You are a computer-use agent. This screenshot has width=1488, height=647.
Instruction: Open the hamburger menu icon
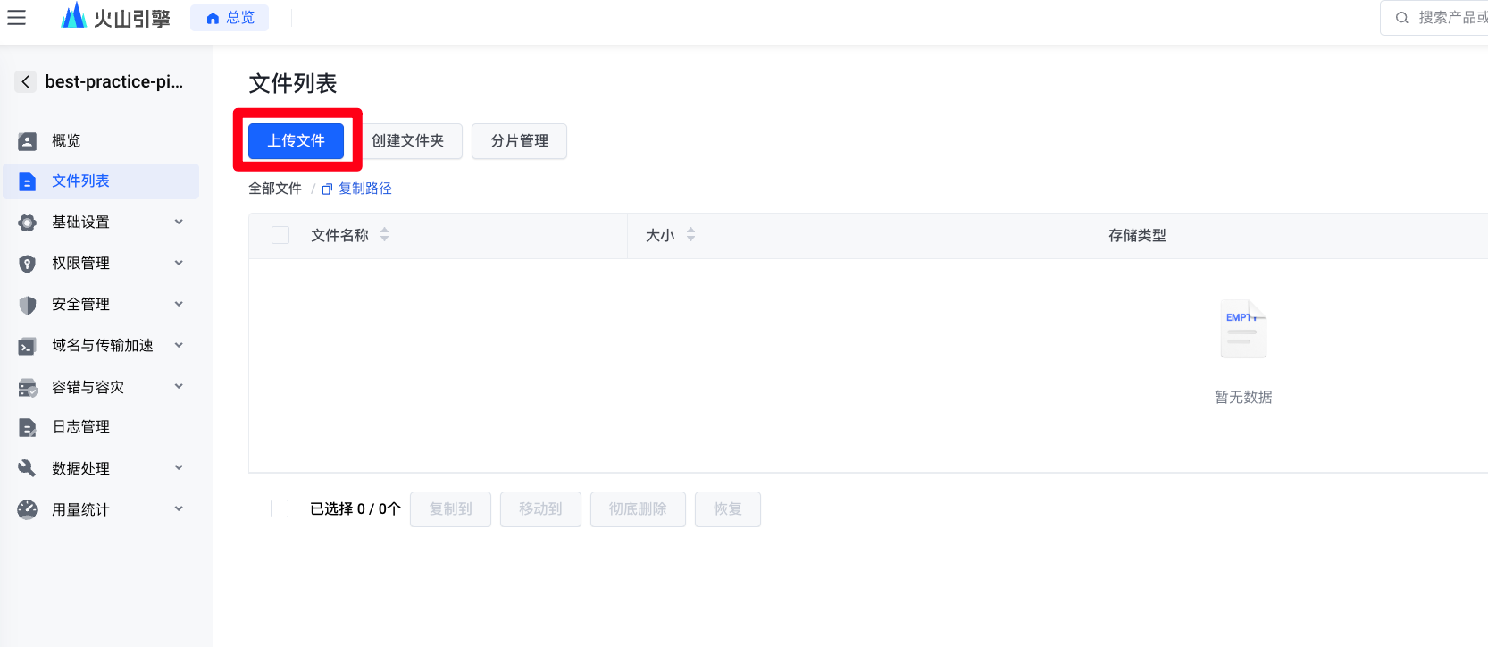coord(16,17)
